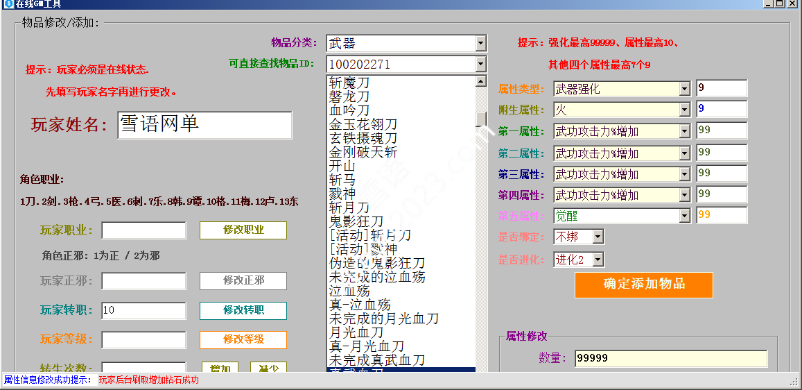Click the 修改转职 button

tap(243, 310)
